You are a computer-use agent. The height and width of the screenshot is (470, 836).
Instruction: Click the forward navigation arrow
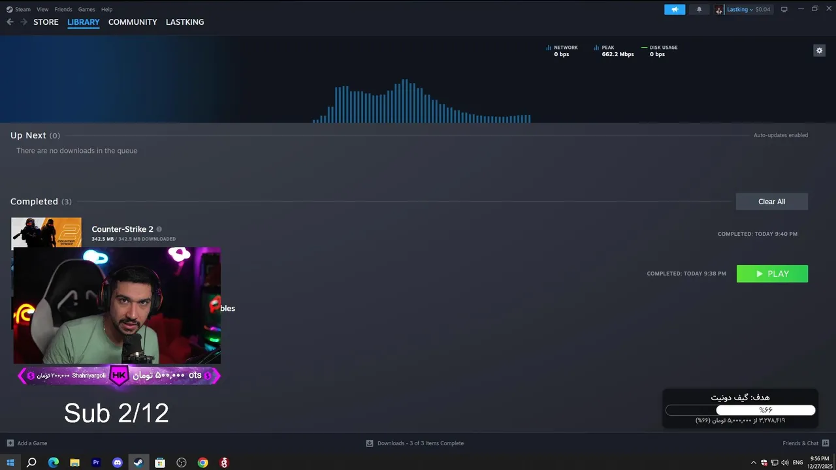click(24, 22)
